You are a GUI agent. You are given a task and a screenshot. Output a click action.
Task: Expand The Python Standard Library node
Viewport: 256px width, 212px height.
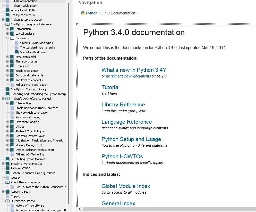[x=3, y=89]
